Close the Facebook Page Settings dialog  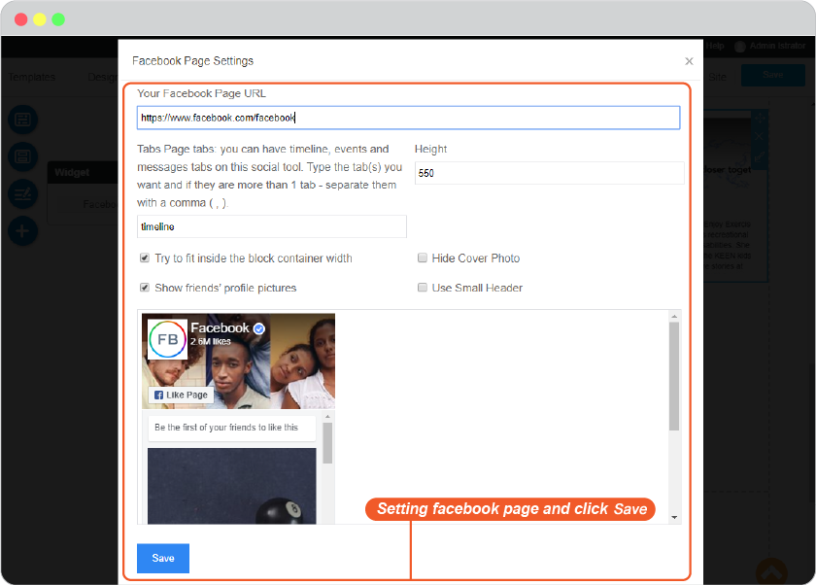pos(689,61)
